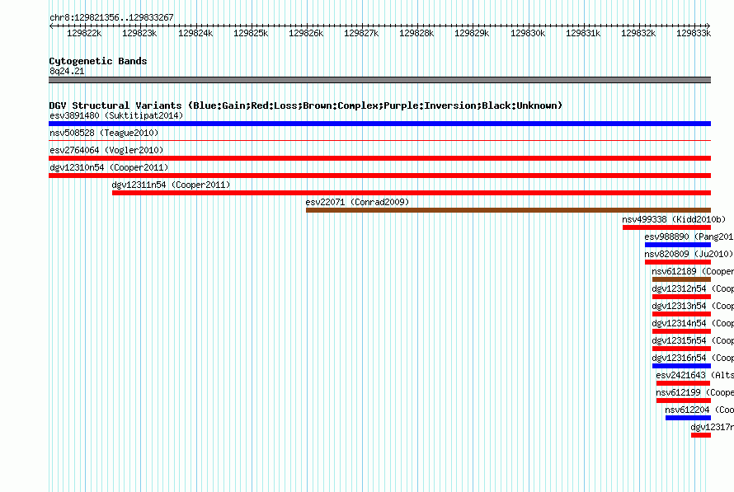Select the gray 8q24.21 cytogenetic band bar
The height and width of the screenshot is (492, 734).
[379, 80]
